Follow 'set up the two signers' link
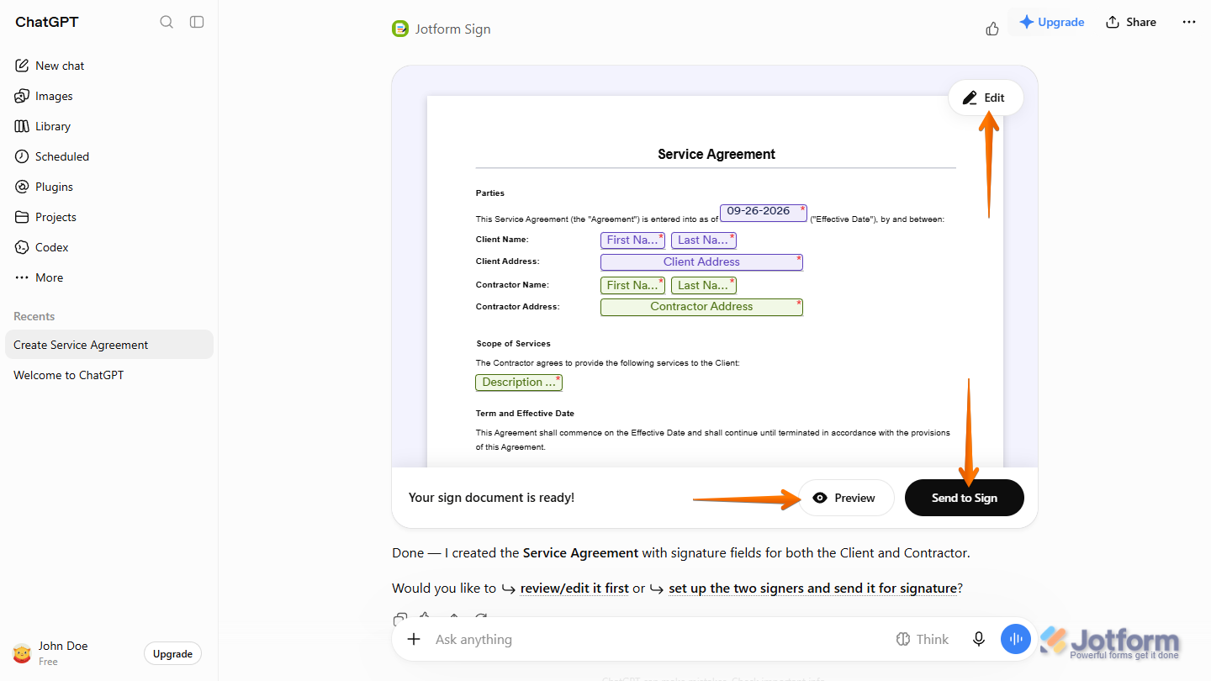This screenshot has width=1211, height=681. tap(812, 589)
